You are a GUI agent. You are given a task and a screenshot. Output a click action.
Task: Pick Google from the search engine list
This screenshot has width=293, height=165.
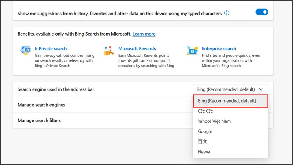pyautogui.click(x=205, y=131)
